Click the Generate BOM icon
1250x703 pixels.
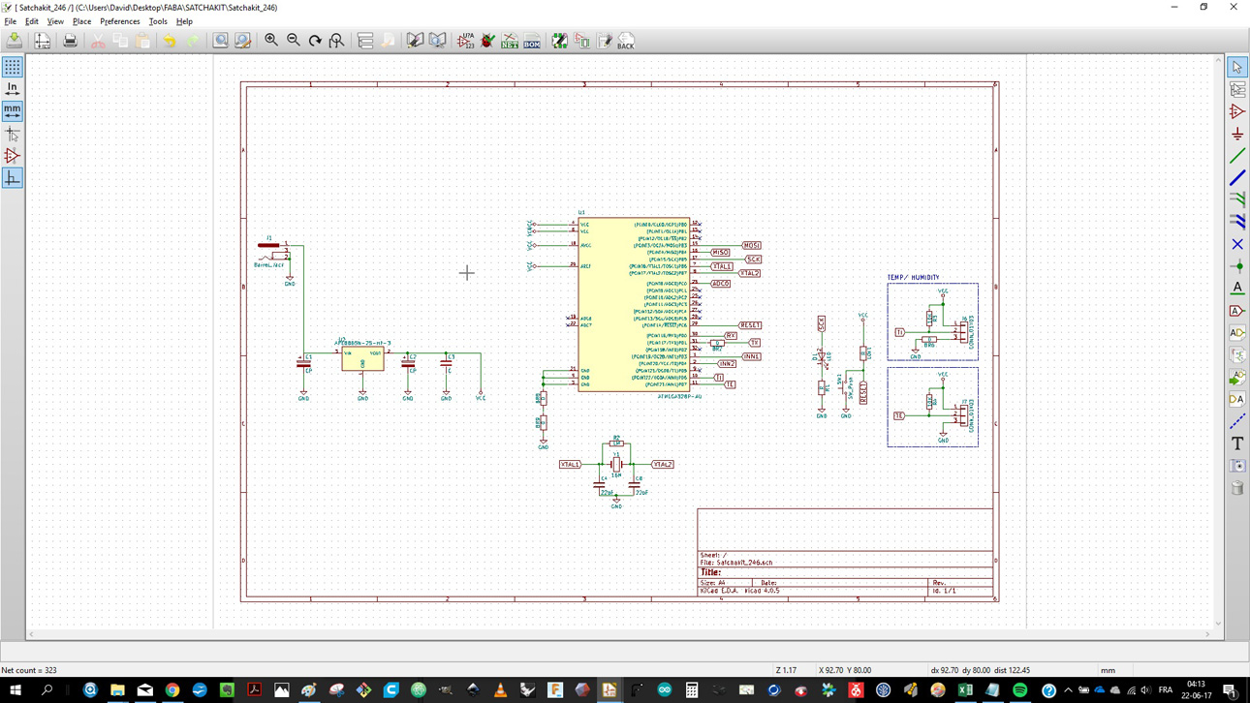532,41
